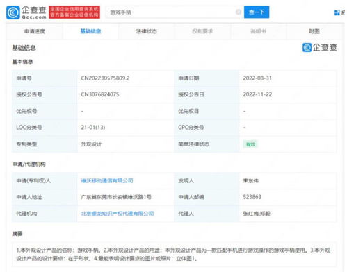Viewport: 347px width, 272px height.
Task: Switch to the 申请进度 tab
Action: point(35,31)
